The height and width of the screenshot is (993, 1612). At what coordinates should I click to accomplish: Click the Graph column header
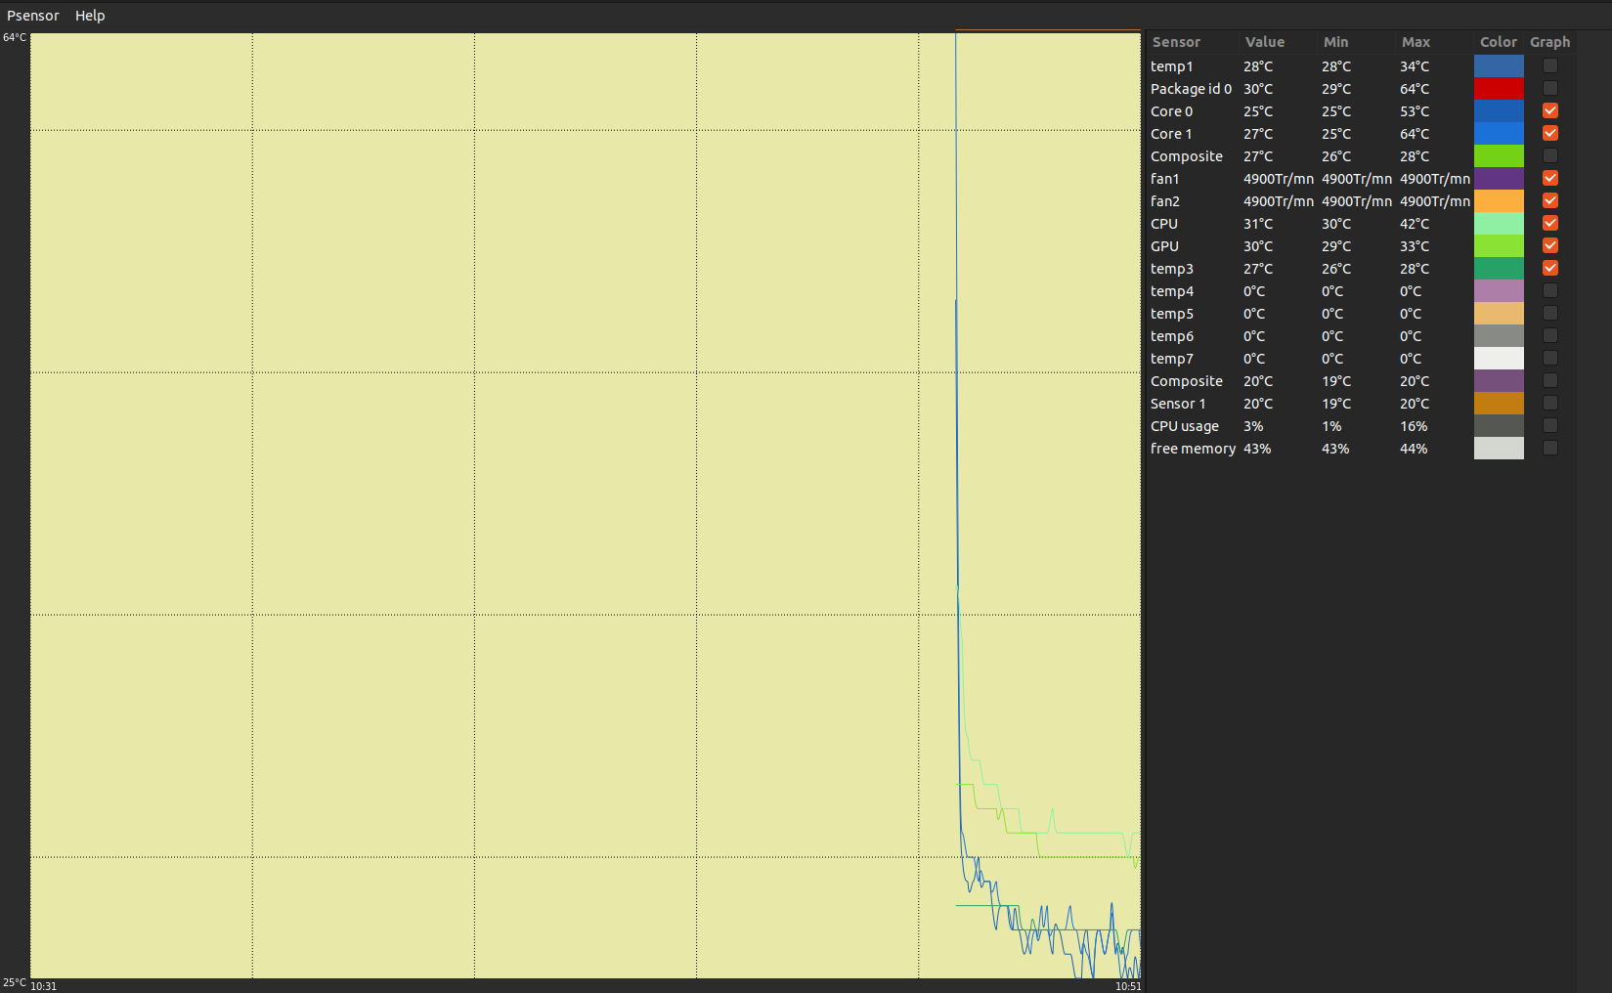1549,42
